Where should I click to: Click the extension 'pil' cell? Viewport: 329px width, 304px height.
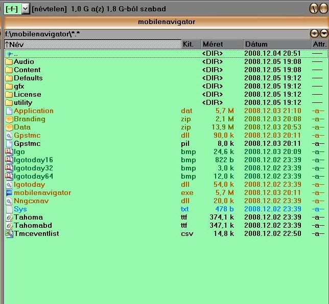pyautogui.click(x=185, y=144)
